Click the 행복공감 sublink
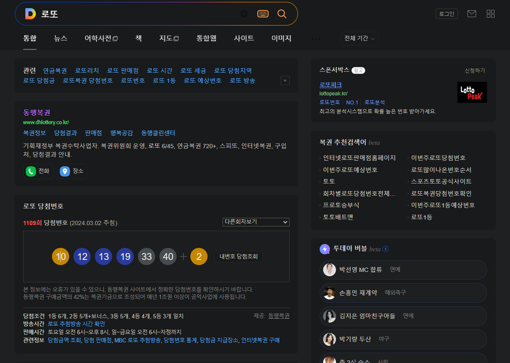Viewport: 510px width, 363px height. (x=122, y=133)
